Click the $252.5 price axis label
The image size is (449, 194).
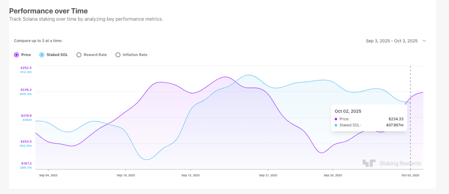tap(27, 68)
